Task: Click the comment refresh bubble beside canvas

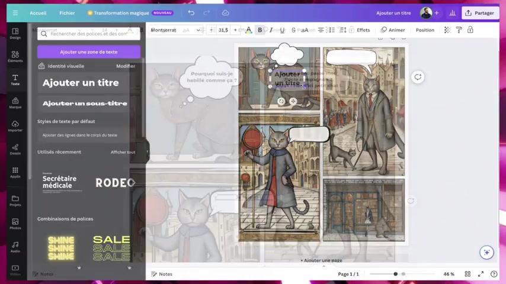Action: [418, 77]
